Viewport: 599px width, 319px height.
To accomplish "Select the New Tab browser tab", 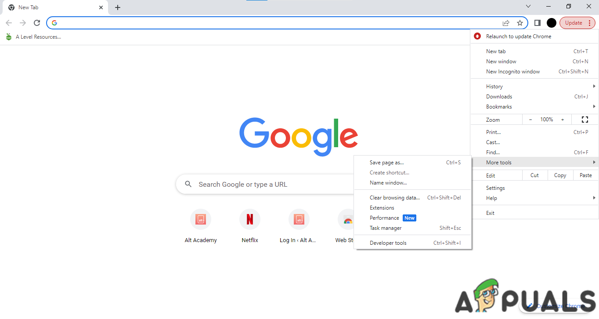I will 55,7.
